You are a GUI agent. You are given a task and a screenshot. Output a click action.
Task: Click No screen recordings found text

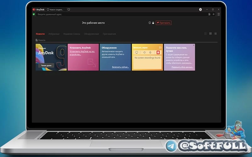(x=147, y=58)
